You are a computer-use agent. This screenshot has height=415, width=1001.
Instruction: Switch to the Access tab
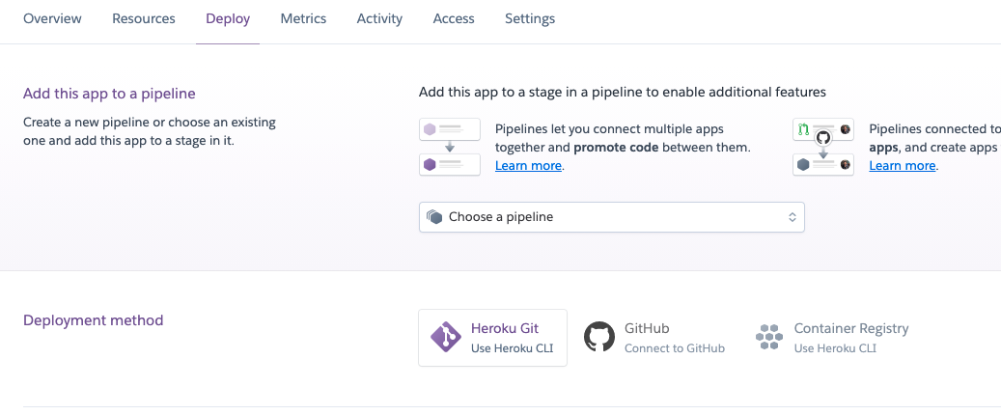click(x=454, y=18)
